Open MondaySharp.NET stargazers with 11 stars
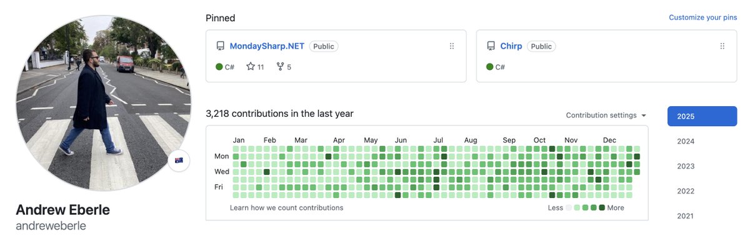 [255, 67]
